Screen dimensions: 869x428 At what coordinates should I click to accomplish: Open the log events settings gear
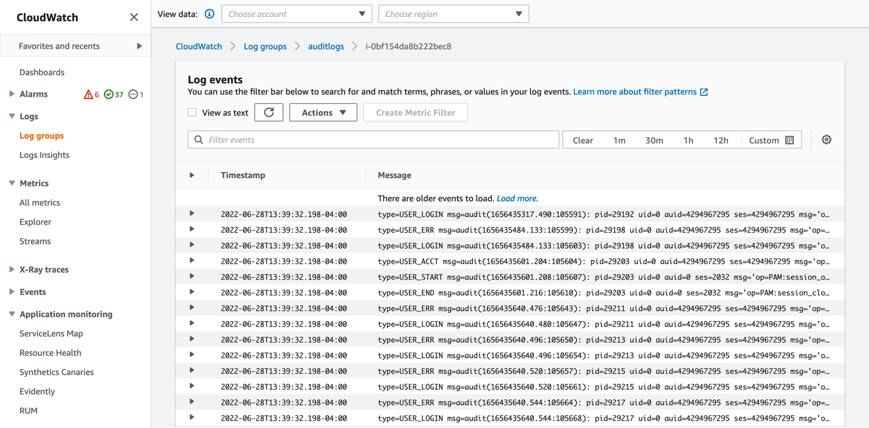(826, 139)
